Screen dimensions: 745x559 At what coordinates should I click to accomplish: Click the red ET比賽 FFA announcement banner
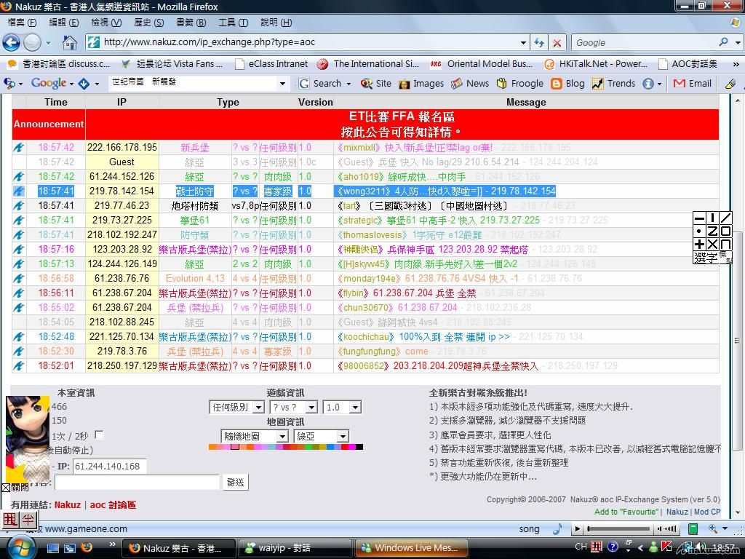tap(402, 124)
